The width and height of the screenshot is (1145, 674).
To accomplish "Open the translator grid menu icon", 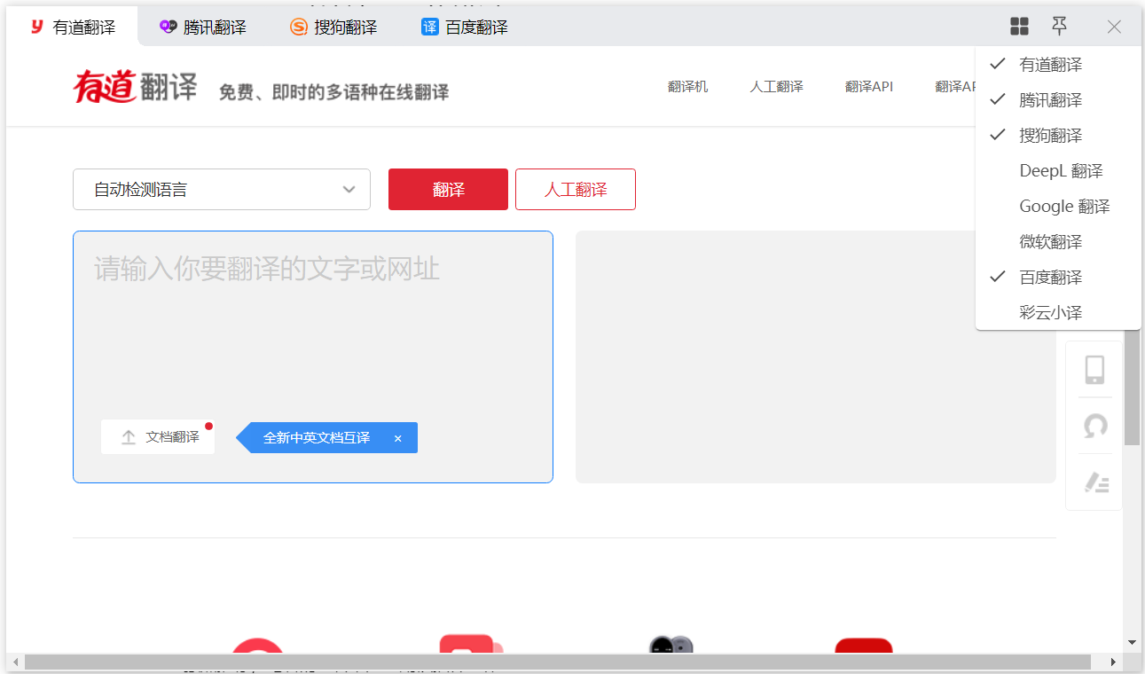I will click(1019, 27).
